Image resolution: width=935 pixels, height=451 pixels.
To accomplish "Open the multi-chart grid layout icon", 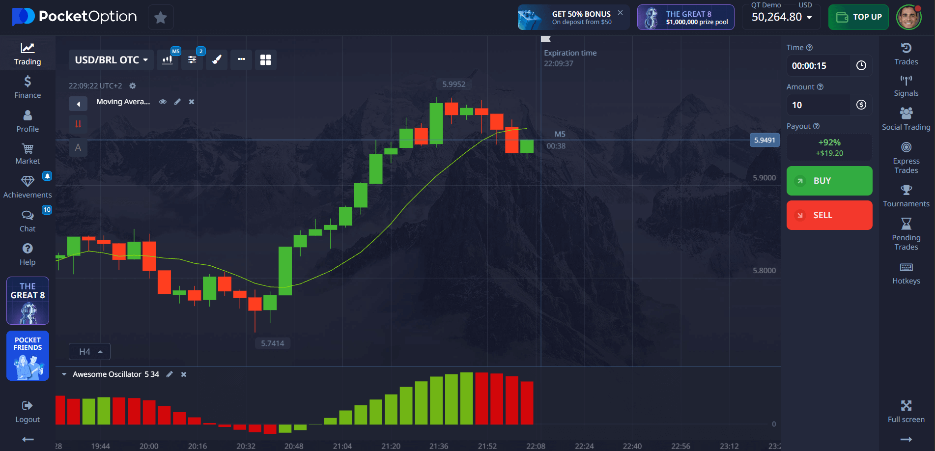I will coord(265,60).
